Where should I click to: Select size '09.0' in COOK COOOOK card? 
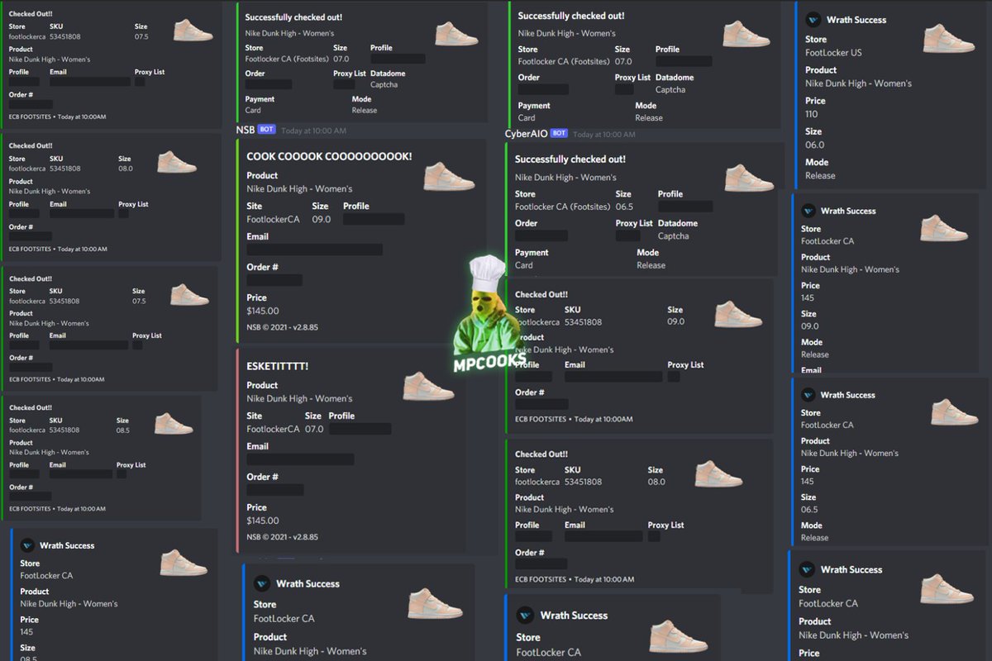click(x=322, y=219)
